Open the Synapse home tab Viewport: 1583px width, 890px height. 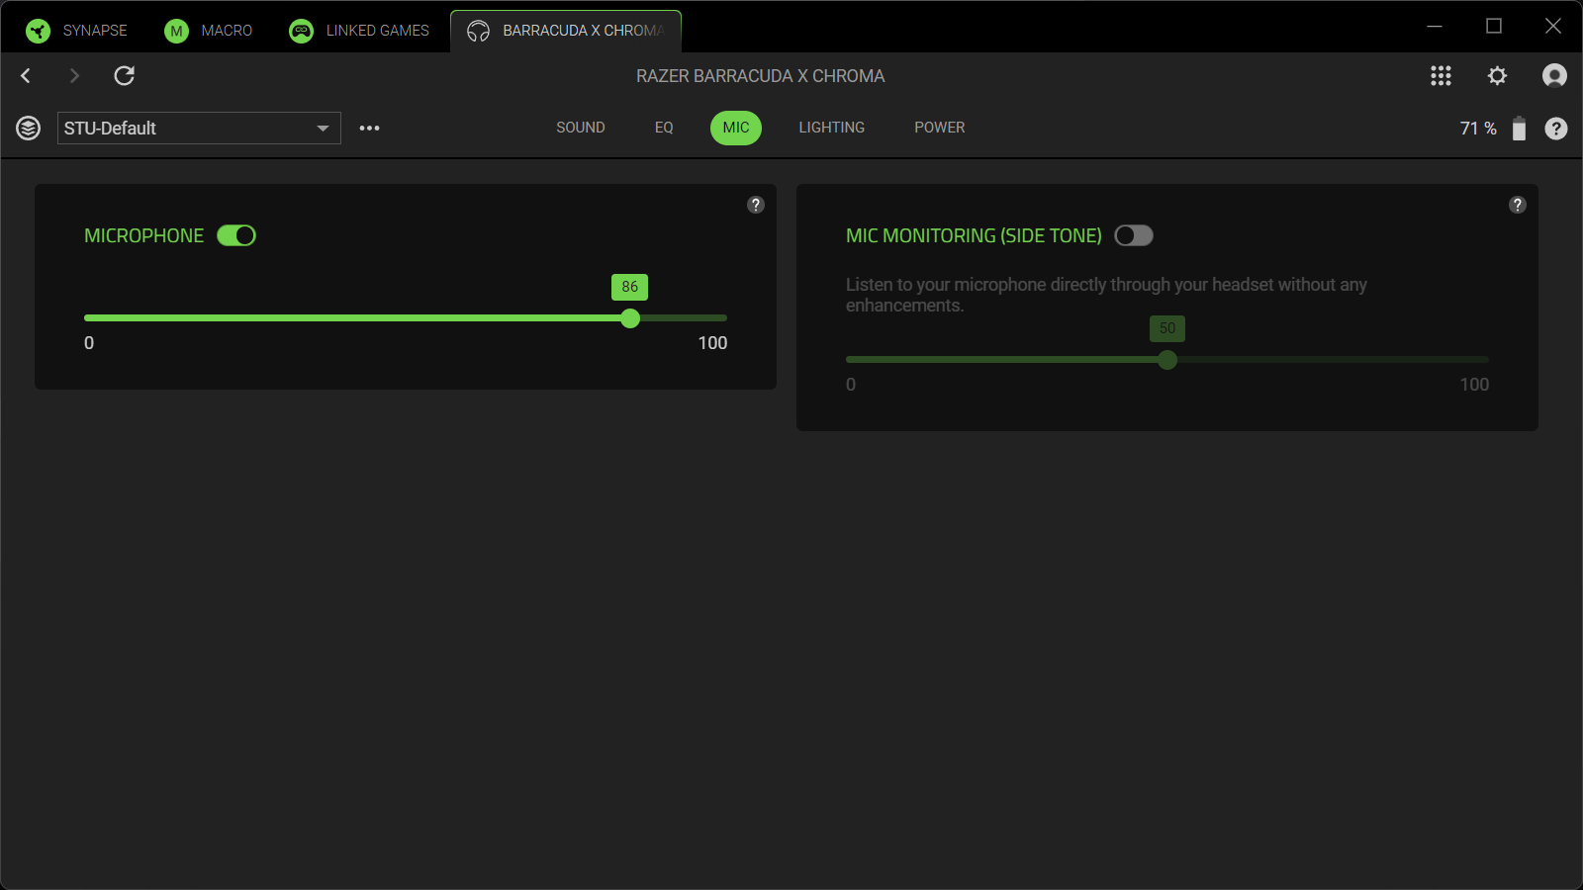[x=77, y=30]
